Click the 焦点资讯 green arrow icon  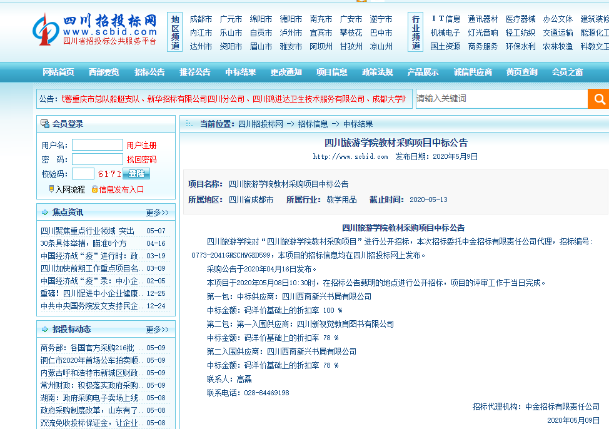click(45, 212)
